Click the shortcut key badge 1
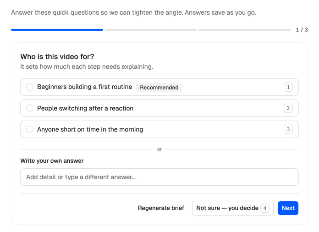319x232 pixels. click(288, 87)
